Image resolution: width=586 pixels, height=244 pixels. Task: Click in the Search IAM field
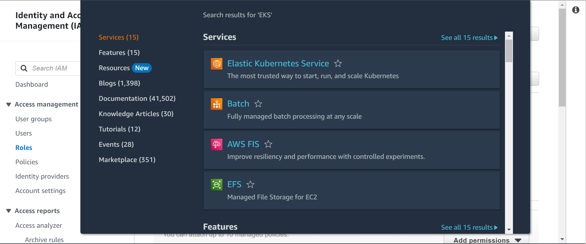point(48,68)
